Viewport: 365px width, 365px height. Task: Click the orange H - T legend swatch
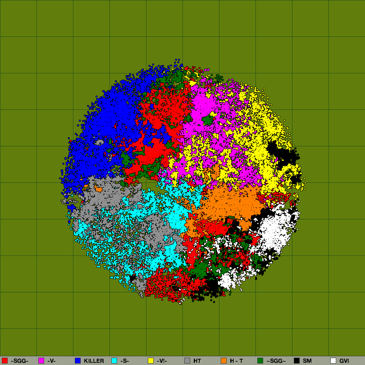pos(224,361)
